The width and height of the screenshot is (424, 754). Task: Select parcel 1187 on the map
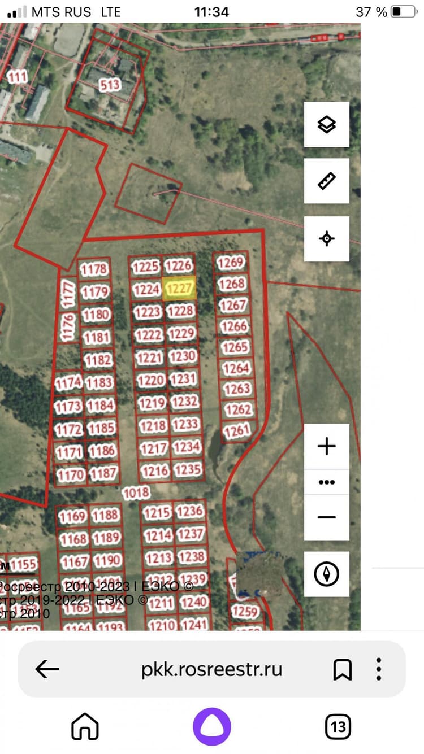pyautogui.click(x=104, y=473)
